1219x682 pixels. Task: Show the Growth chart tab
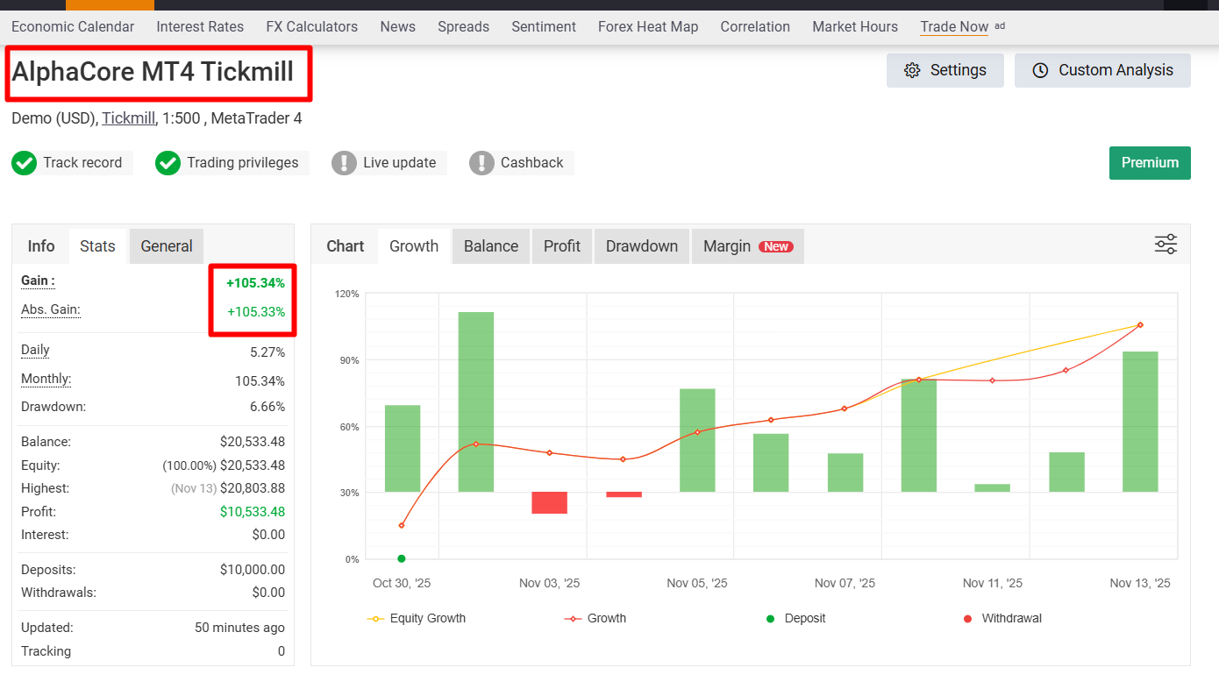click(414, 246)
